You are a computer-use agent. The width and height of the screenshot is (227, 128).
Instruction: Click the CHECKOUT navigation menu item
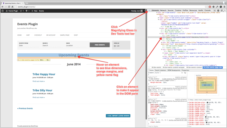click(x=38, y=35)
